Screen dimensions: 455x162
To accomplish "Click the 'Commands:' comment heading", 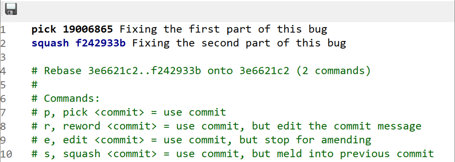I will point(71,99).
